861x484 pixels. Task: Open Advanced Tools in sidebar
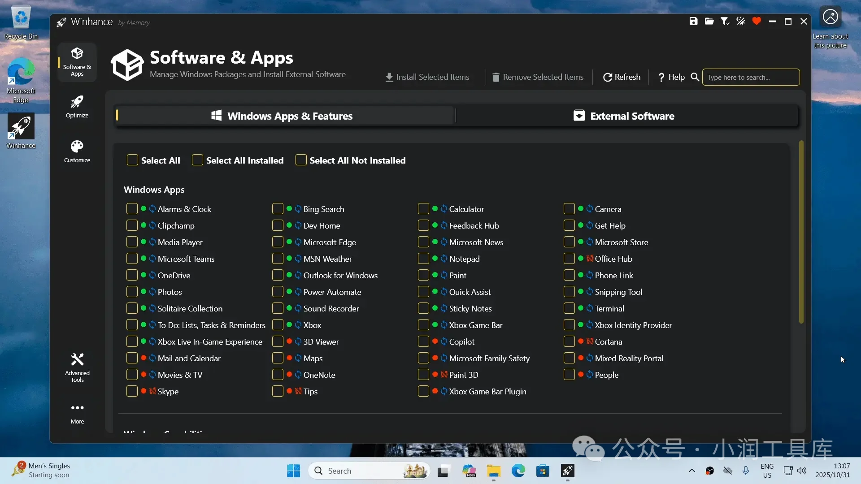[77, 367]
